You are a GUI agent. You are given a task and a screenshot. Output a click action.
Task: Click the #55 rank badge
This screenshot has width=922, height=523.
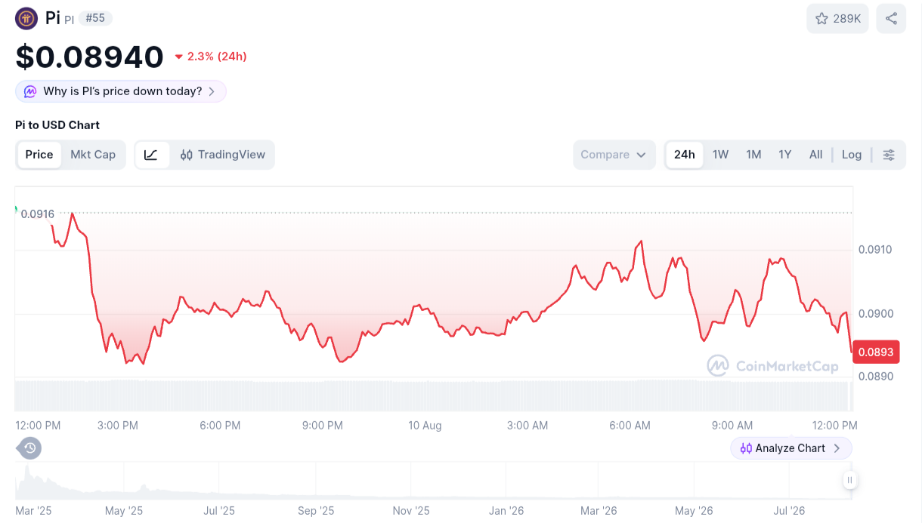coord(95,18)
